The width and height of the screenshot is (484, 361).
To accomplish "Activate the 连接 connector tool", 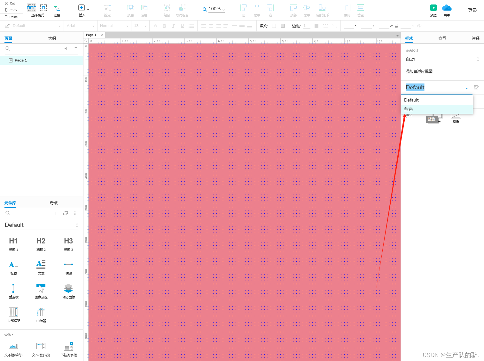I will point(57,11).
